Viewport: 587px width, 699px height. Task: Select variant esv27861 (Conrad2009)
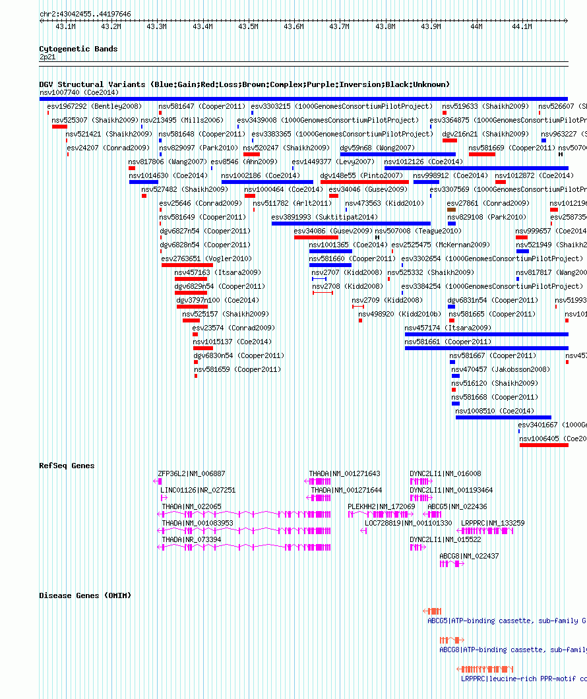tap(488, 203)
